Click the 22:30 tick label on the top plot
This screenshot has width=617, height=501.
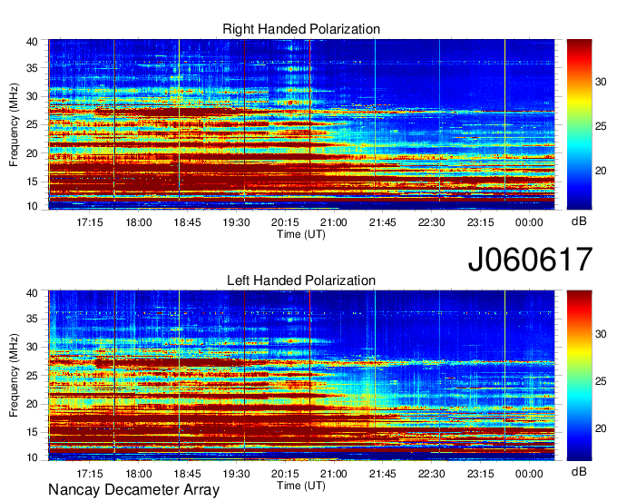click(431, 222)
